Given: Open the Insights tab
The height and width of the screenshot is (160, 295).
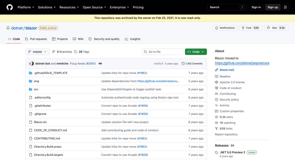Looking at the screenshot, I should [x=133, y=39].
